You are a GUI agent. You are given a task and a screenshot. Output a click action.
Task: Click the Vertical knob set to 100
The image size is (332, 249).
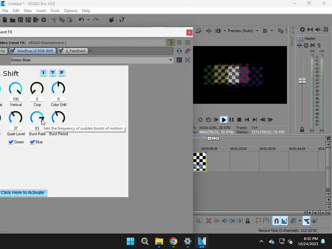pos(16,88)
